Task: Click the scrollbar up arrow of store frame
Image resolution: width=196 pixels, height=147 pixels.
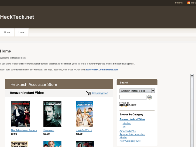Action: point(192,76)
